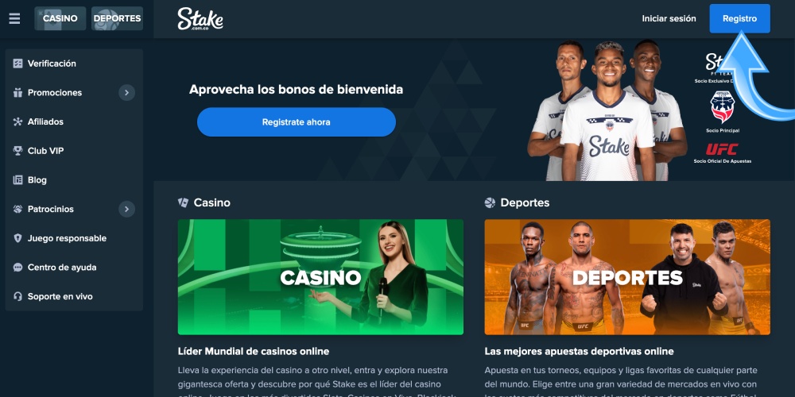Click the Promociones gift icon
This screenshot has width=795, height=397.
click(x=17, y=93)
